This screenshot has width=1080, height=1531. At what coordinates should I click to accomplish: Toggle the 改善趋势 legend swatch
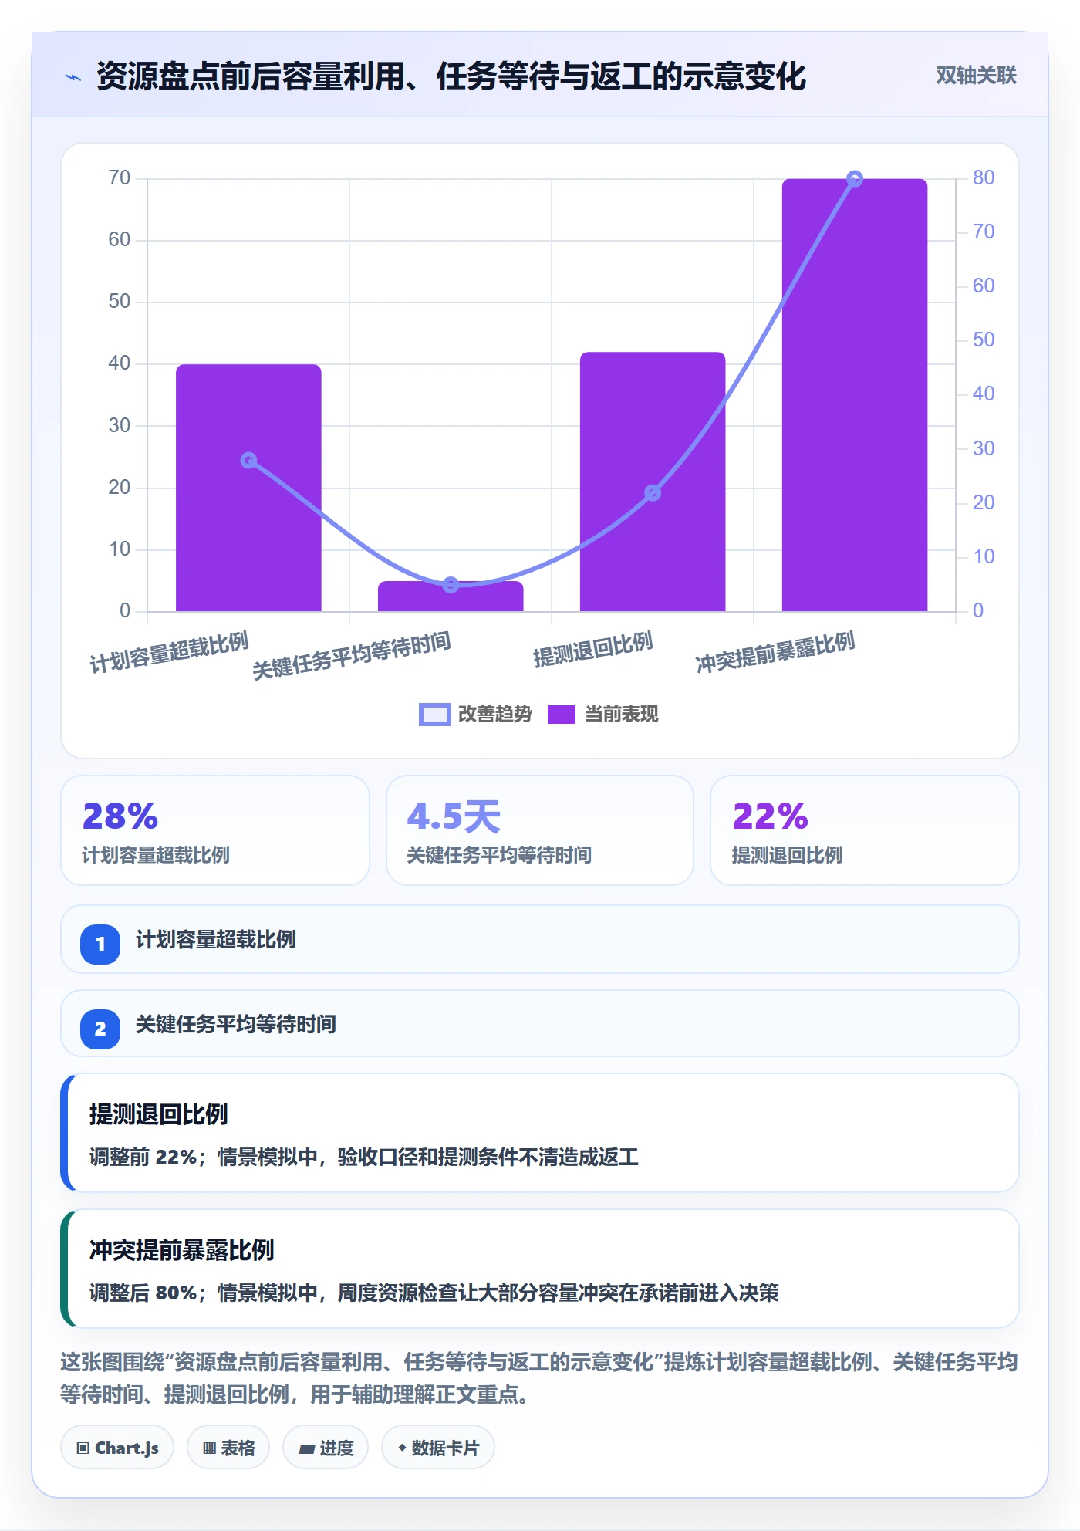point(434,715)
